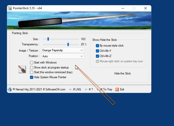Uncheck Hide System Mouse Pointer
Image resolution: width=174 pixels, height=126 pixels.
point(32,77)
